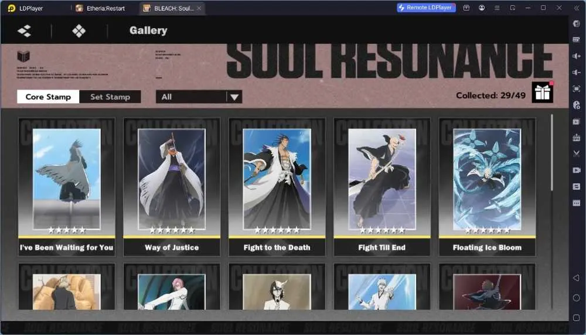Click the add-window plus icon in sidebar
This screenshot has height=335, width=586.
pos(576,121)
